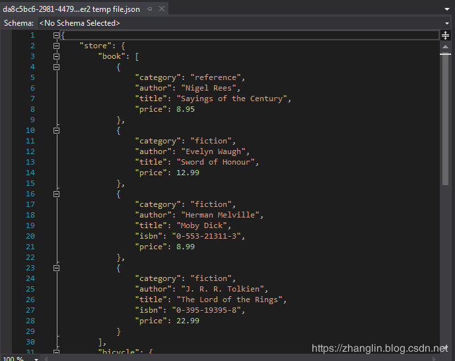This screenshot has height=361, width=455.
Task: Open the document tab list dropdown arrow
Action: pyautogui.click(x=447, y=9)
